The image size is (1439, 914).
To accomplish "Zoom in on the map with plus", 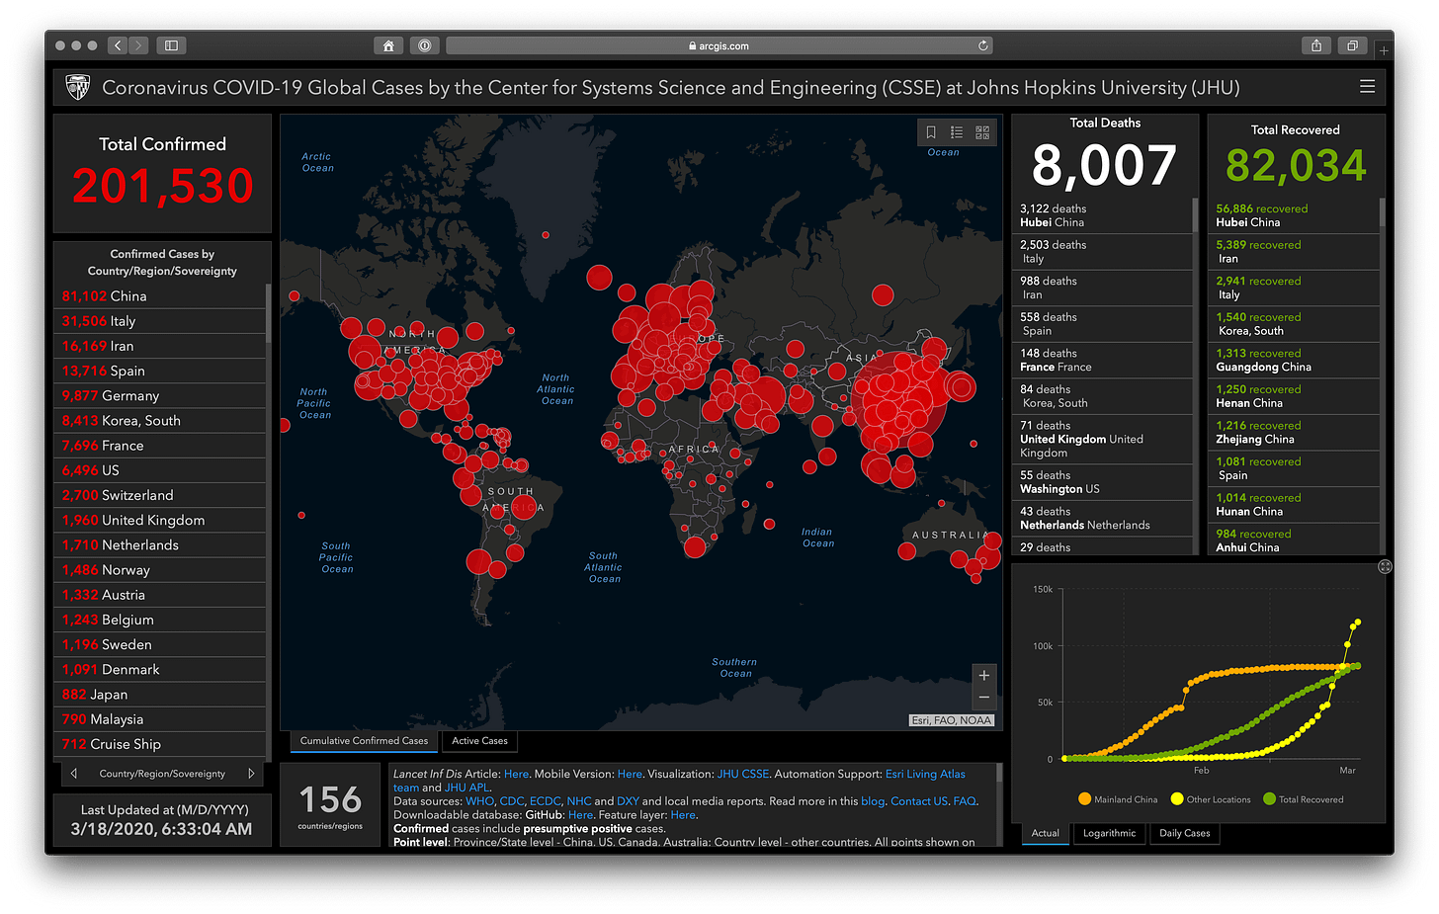I will coord(983,675).
